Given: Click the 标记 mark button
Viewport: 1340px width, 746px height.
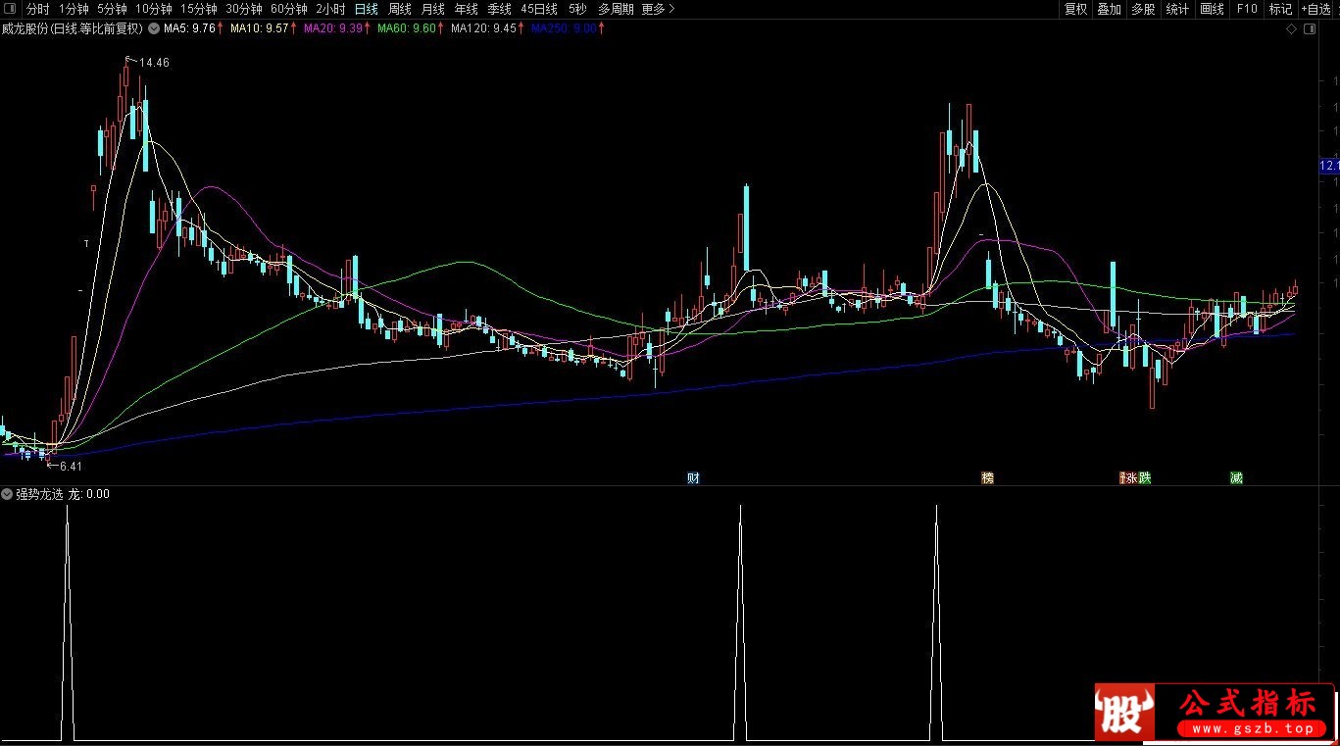Looking at the screenshot, I should coord(1280,9).
